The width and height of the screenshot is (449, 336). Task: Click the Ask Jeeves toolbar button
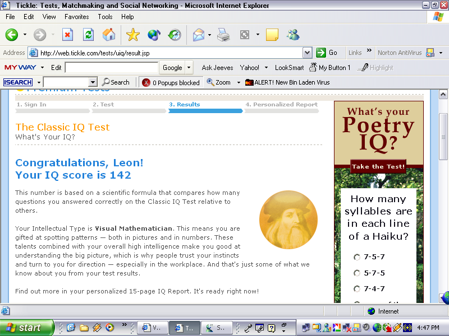point(217,68)
